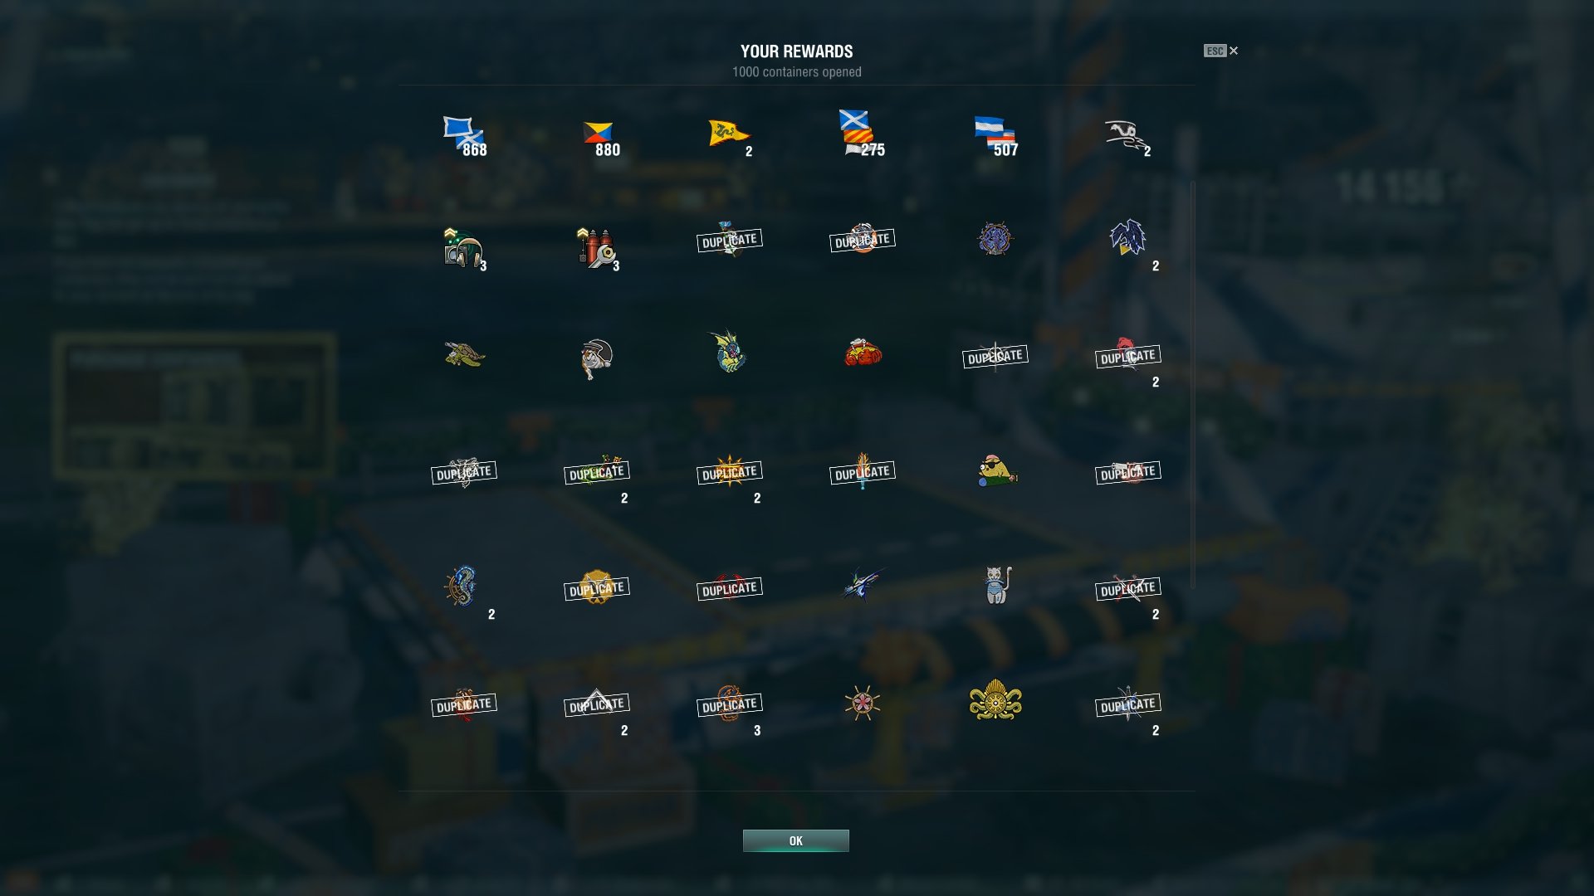The height and width of the screenshot is (896, 1594).
Task: Click the yellow dragon pennant flag
Action: [729, 134]
